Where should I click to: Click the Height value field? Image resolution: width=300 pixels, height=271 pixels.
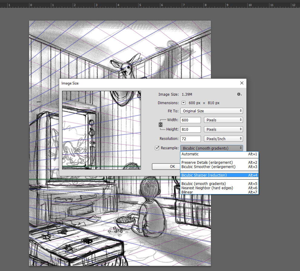pyautogui.click(x=191, y=130)
